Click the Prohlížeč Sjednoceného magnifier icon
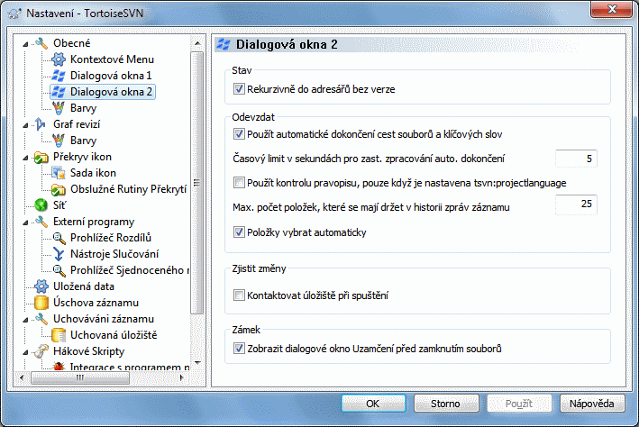639x427 pixels. click(x=59, y=270)
